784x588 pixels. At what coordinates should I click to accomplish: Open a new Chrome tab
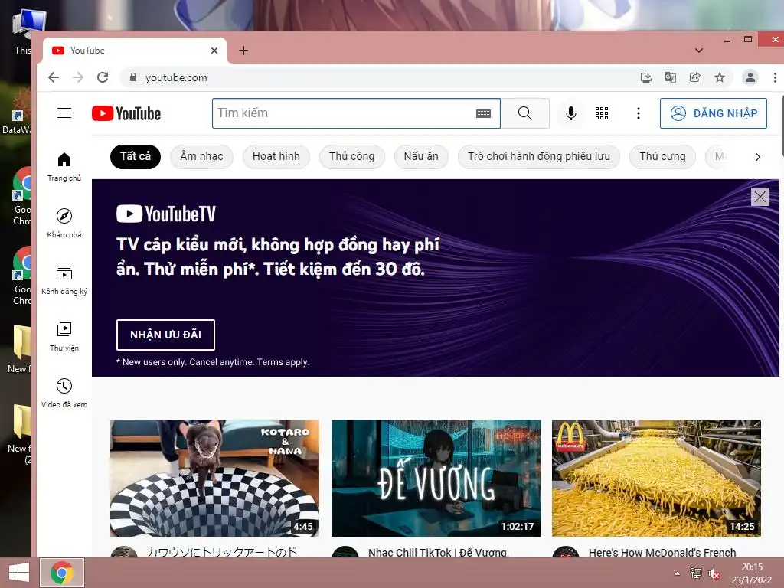coord(243,51)
